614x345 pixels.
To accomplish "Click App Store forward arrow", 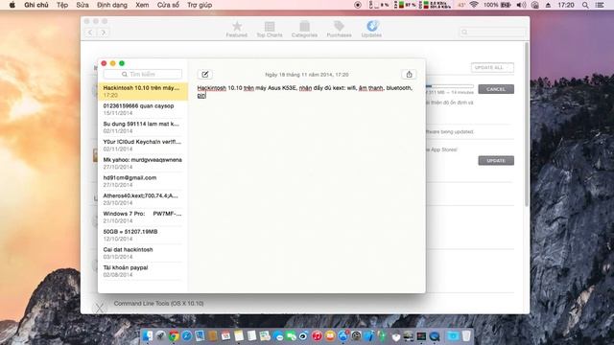I will 103,33.
